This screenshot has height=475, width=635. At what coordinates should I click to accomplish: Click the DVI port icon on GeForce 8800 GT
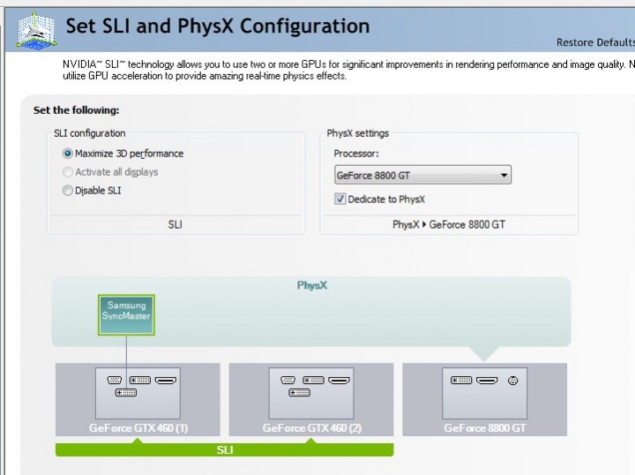461,381
